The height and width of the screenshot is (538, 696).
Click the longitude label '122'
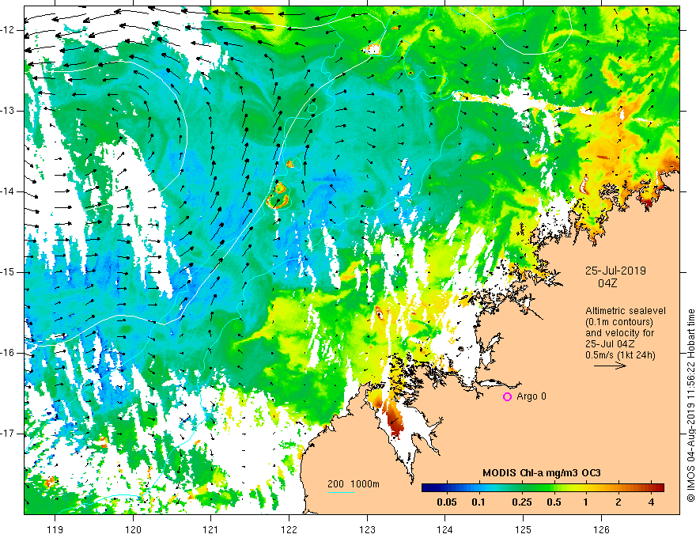pos(289,529)
